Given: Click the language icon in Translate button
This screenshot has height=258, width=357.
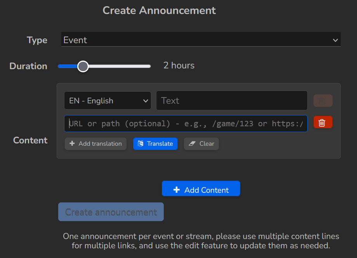Looking at the screenshot, I should pos(140,144).
